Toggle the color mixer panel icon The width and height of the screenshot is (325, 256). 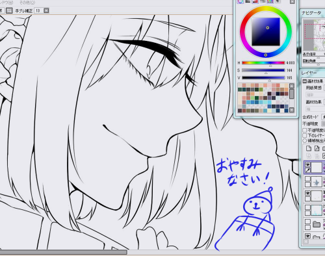tap(263, 1)
